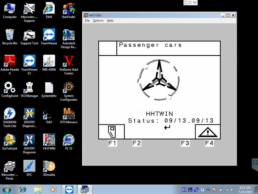Screen dimensions: 258x194
Task: Open DTS Monaco
Action: tap(69, 116)
